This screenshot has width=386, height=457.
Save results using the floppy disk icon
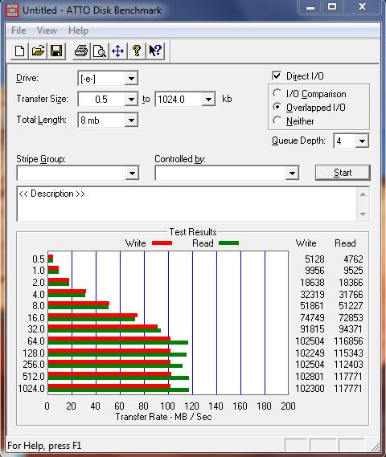[56, 51]
